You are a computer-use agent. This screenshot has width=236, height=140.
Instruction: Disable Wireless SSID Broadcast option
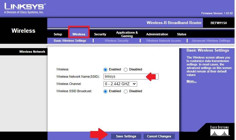point(126,91)
